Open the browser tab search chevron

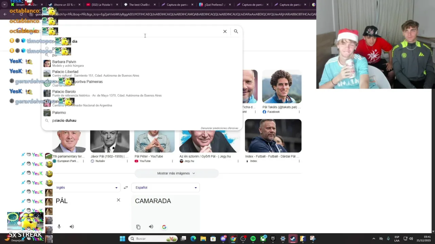coord(4,5)
